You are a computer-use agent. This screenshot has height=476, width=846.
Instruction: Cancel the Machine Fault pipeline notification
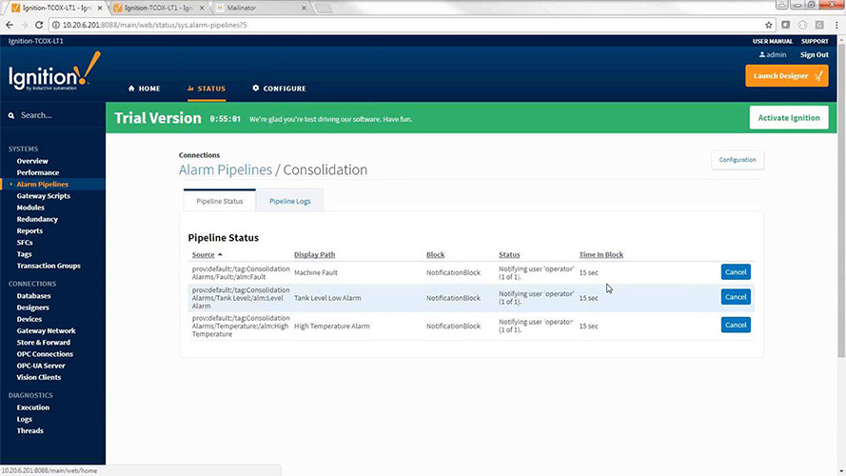[736, 272]
